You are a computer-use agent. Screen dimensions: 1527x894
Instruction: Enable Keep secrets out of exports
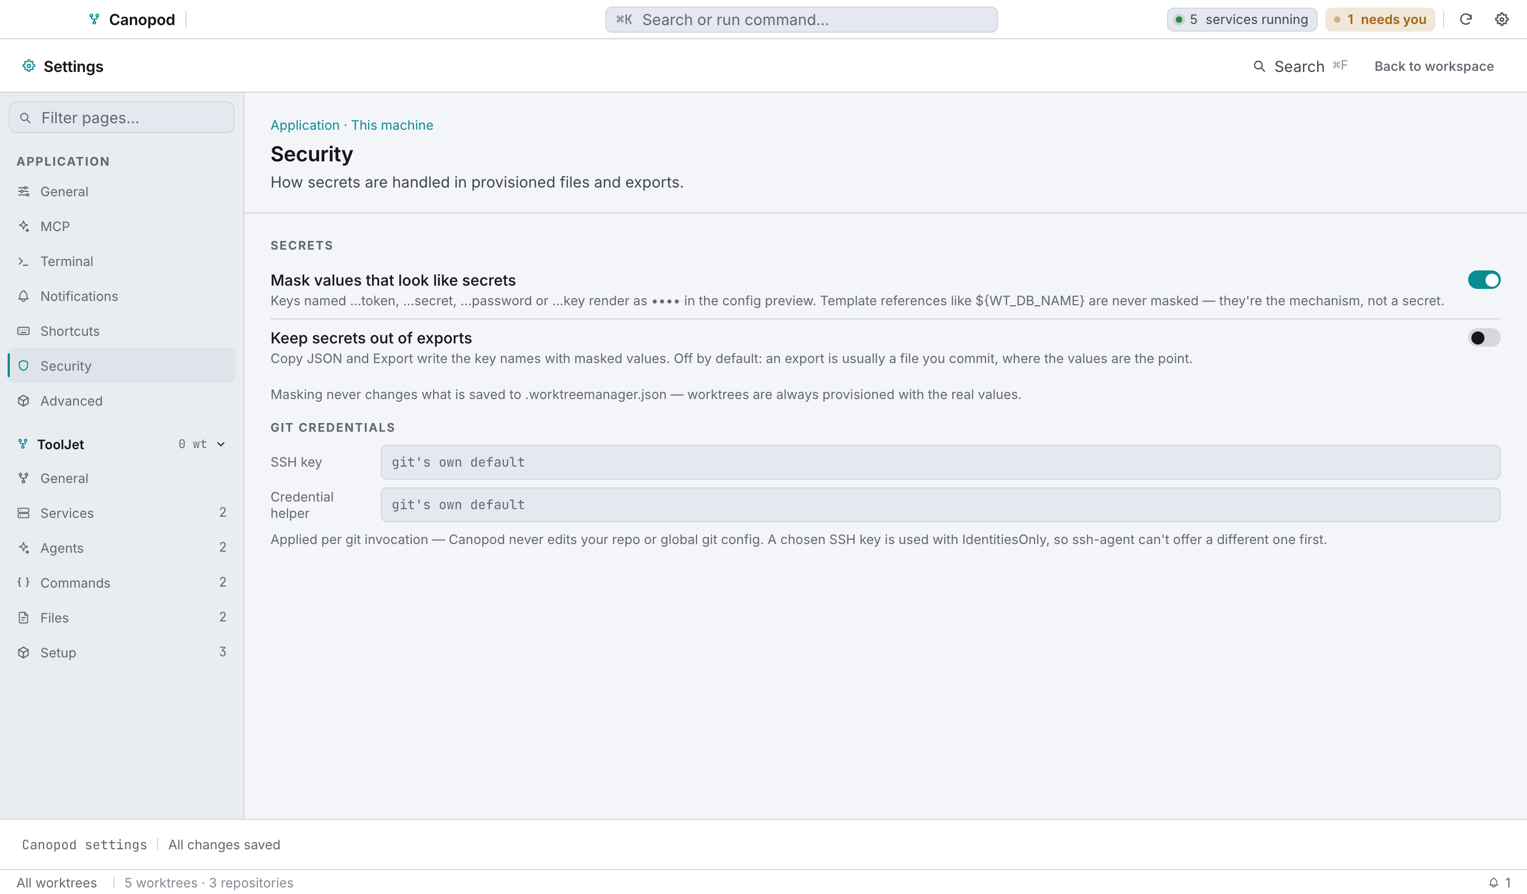point(1483,337)
